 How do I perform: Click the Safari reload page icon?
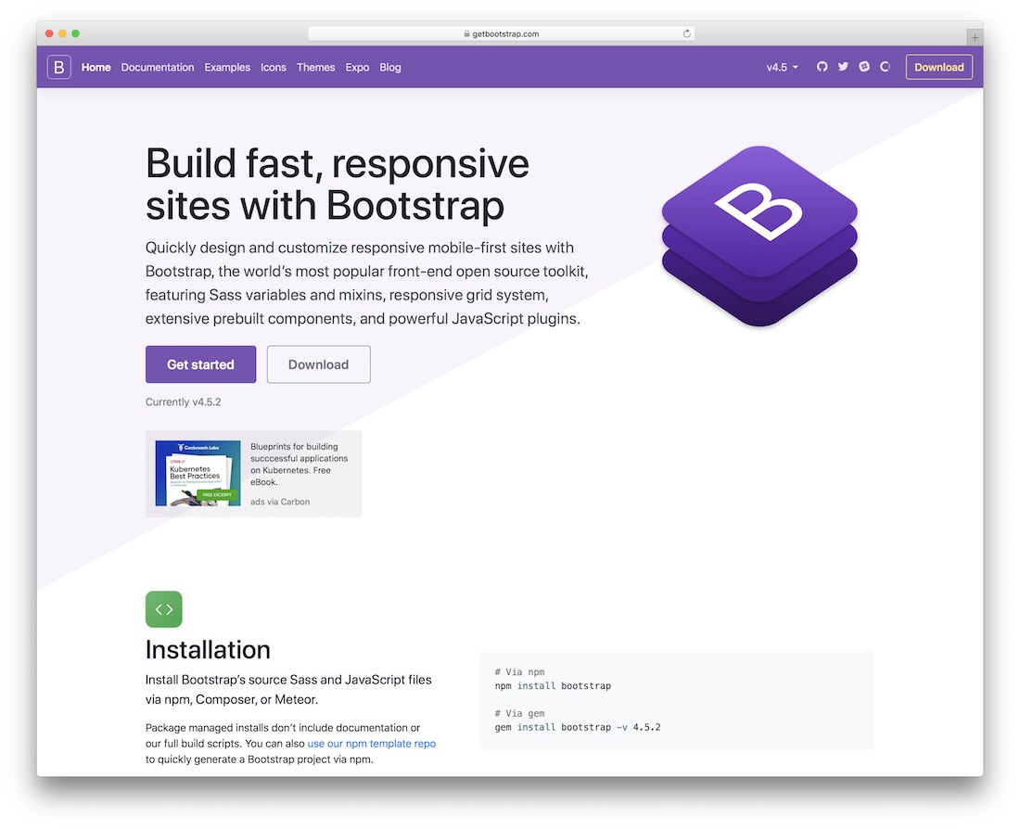(686, 33)
